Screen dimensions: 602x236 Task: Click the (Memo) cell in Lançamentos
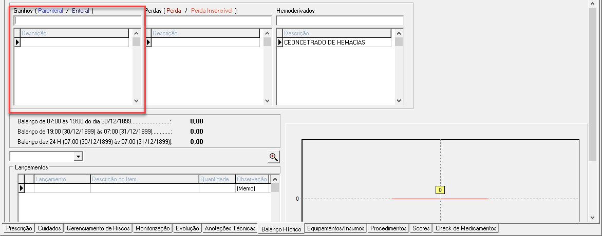tap(252, 188)
